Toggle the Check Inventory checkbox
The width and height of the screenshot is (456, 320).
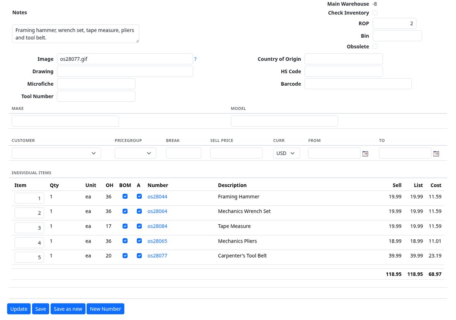(x=375, y=13)
